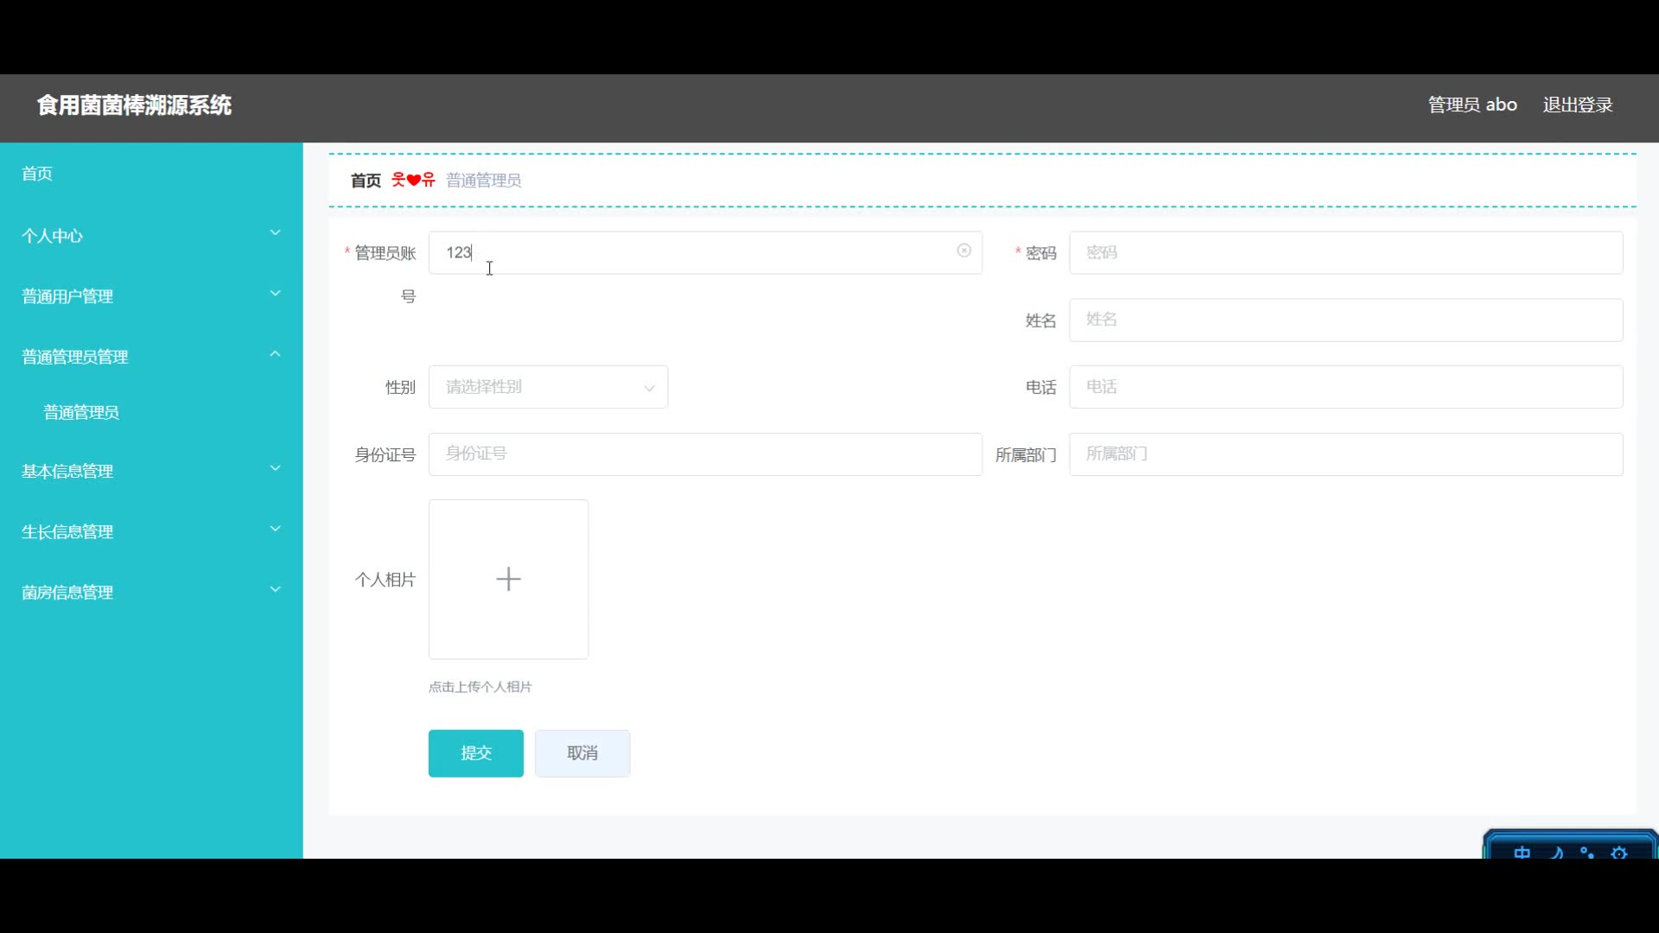
Task: Expand the 个人中心 sidebar menu
Action: pos(151,235)
